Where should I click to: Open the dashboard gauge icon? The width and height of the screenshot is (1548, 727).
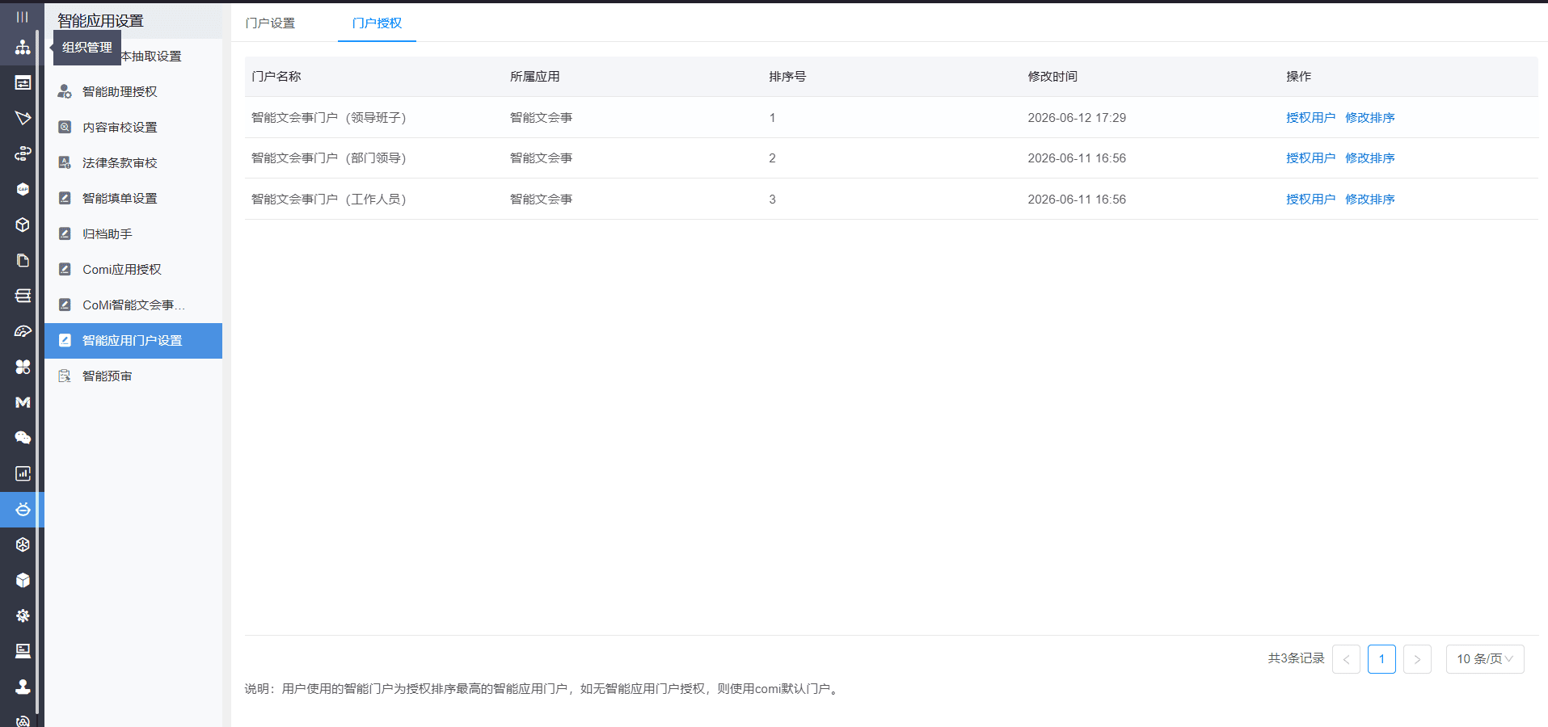pyautogui.click(x=23, y=331)
